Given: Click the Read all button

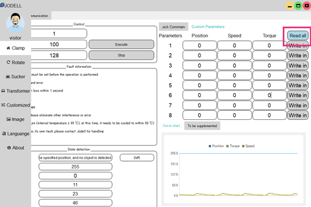Looking at the screenshot, I should (x=297, y=36).
